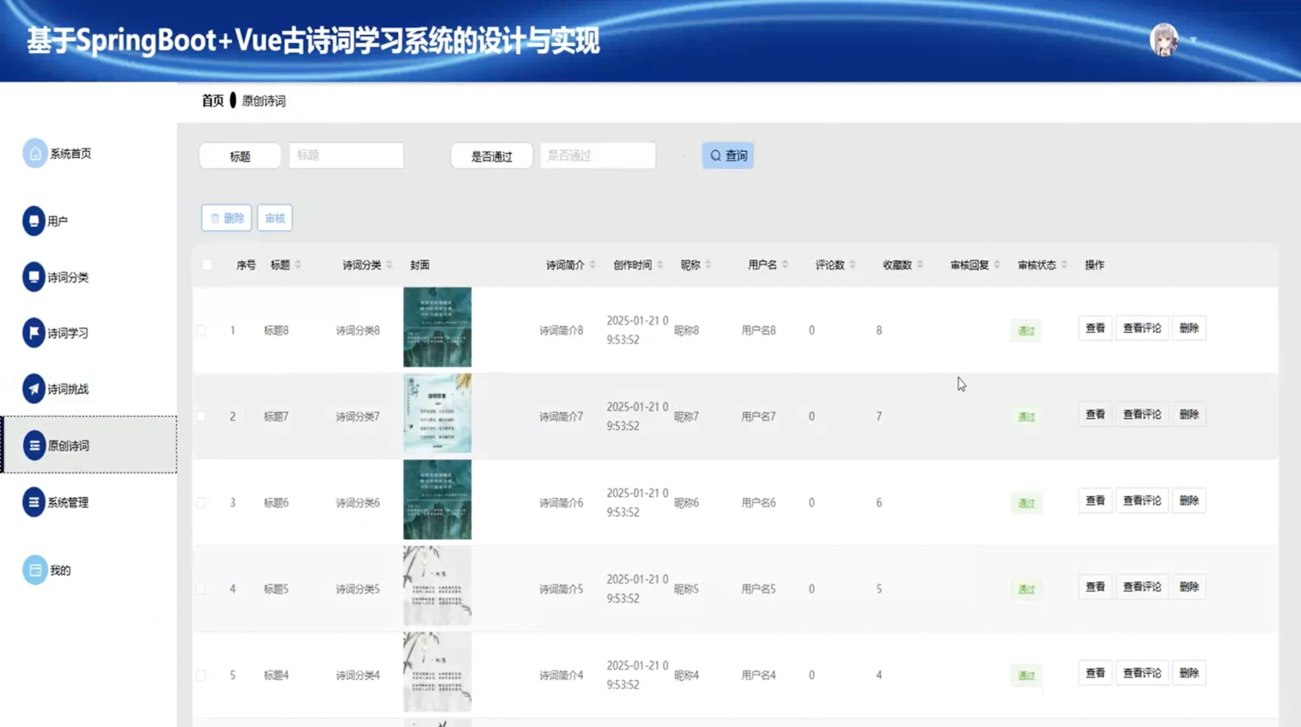The width and height of the screenshot is (1301, 727).
Task: Select the 用户 management icon in sidebar
Action: (35, 221)
